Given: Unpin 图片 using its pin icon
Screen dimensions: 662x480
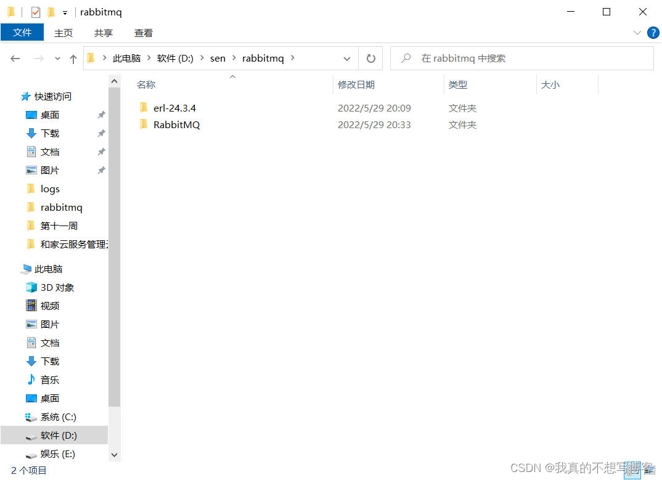Looking at the screenshot, I should tap(101, 171).
